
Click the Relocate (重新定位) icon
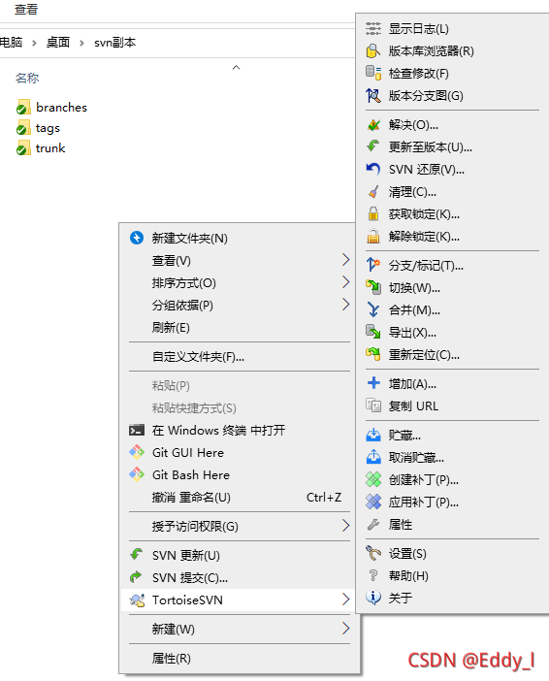coord(373,354)
